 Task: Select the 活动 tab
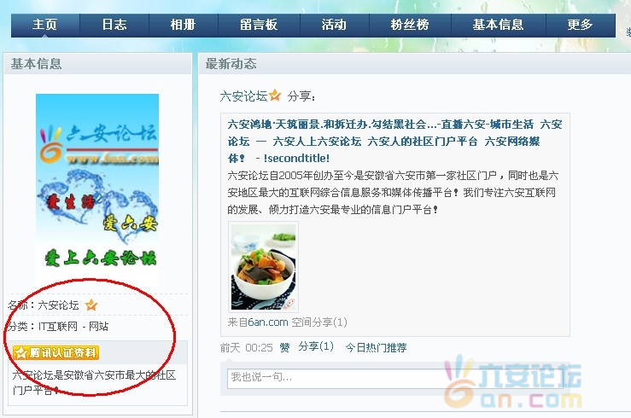[x=334, y=25]
